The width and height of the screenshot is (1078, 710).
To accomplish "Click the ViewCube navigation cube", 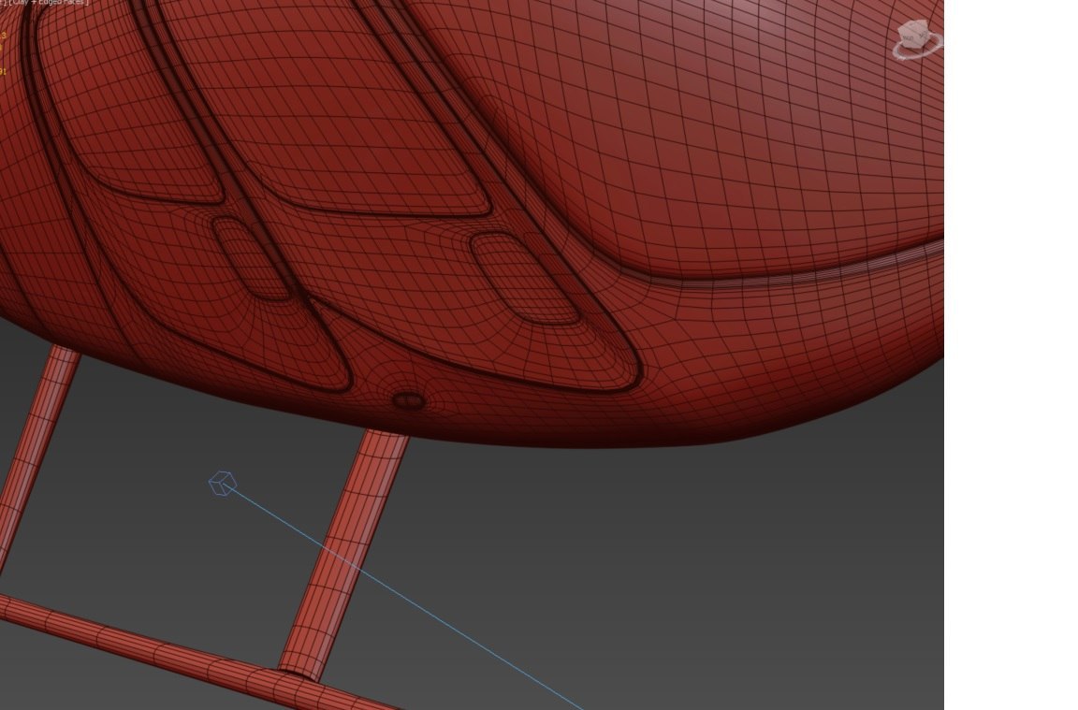I will (914, 34).
